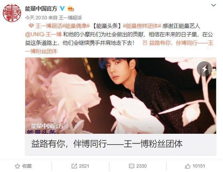Image resolution: width=223 pixels, height=172 pixels.
Task: Click the 收藏 favorite label
Action: [x=27, y=166]
